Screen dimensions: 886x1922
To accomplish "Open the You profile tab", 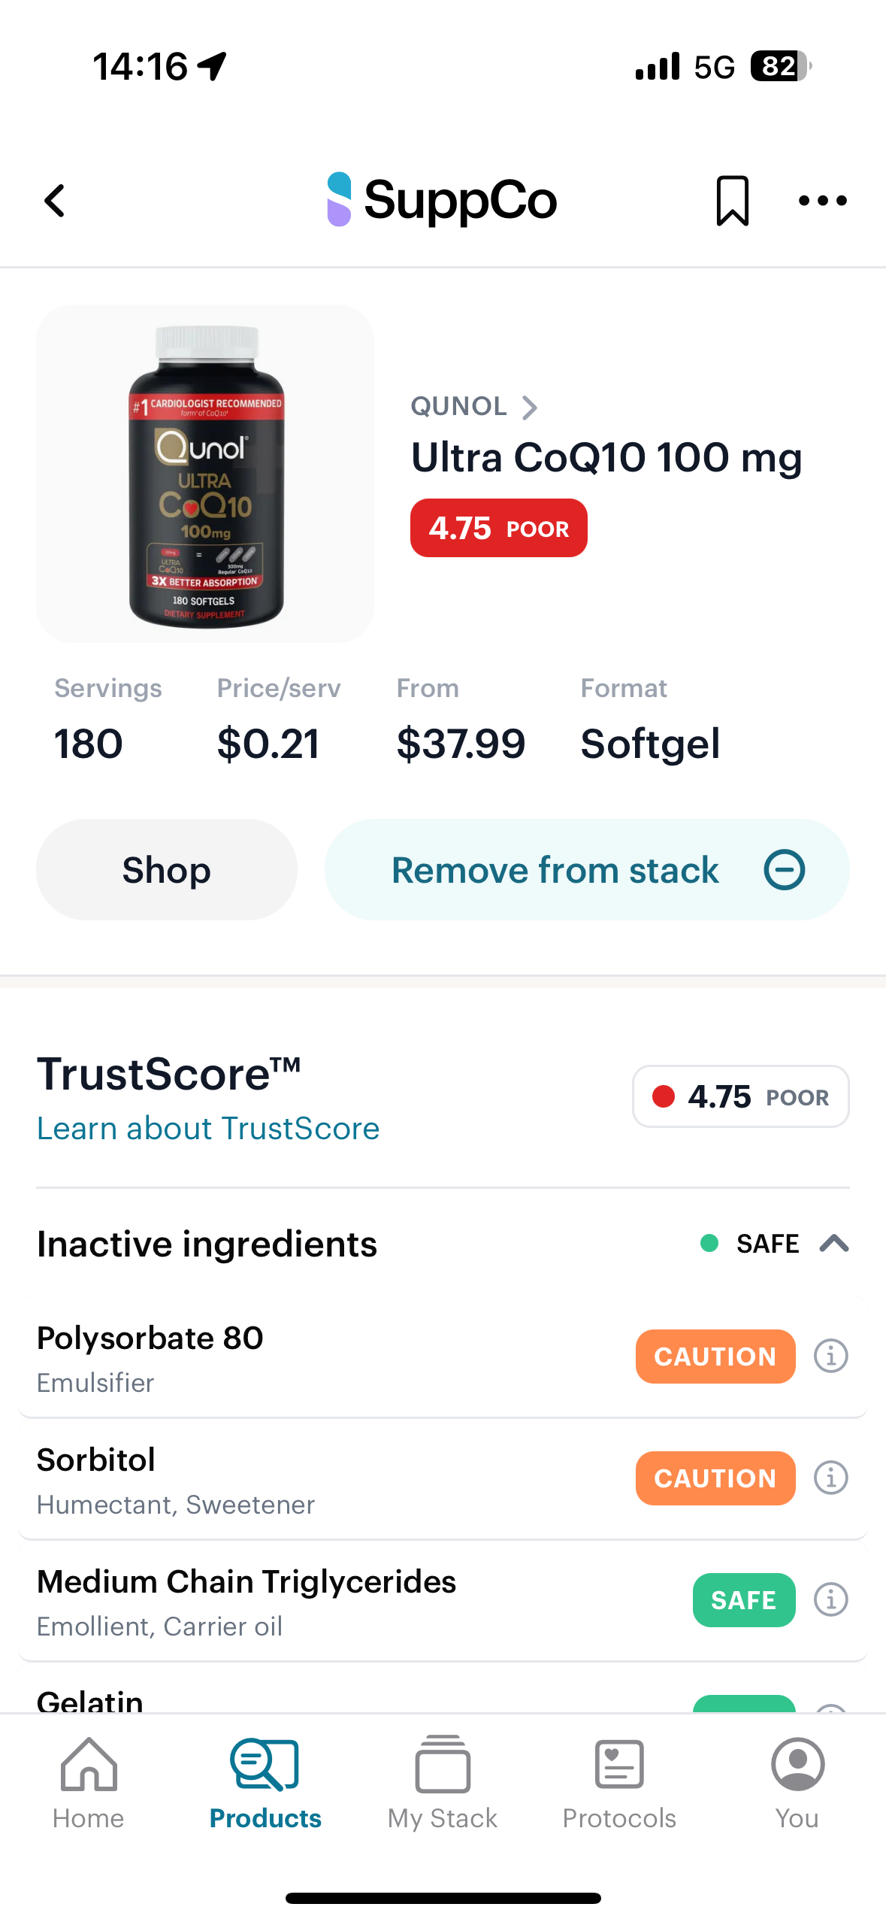I will tap(797, 1784).
